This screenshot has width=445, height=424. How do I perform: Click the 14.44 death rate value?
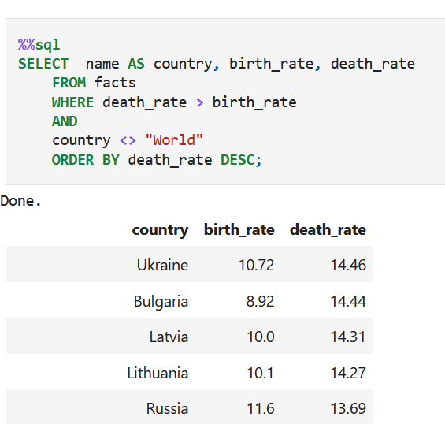(348, 301)
